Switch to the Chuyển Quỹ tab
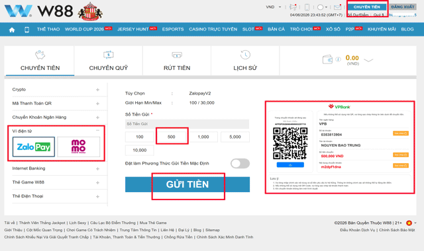The height and width of the screenshot is (251, 424). [x=109, y=61]
